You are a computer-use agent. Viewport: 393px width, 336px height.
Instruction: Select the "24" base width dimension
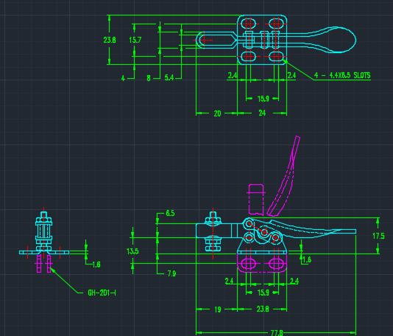[x=262, y=113]
